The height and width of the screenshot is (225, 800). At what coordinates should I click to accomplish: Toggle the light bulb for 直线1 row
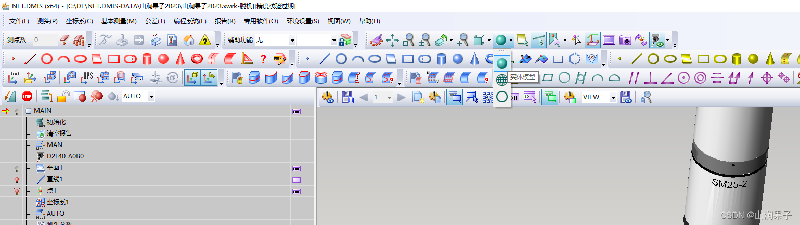(x=17, y=180)
